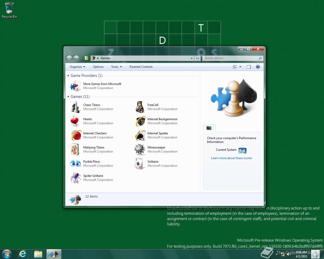The image size is (324, 259).
Task: Select the Internet Backgammon dice icon
Action: (140, 121)
